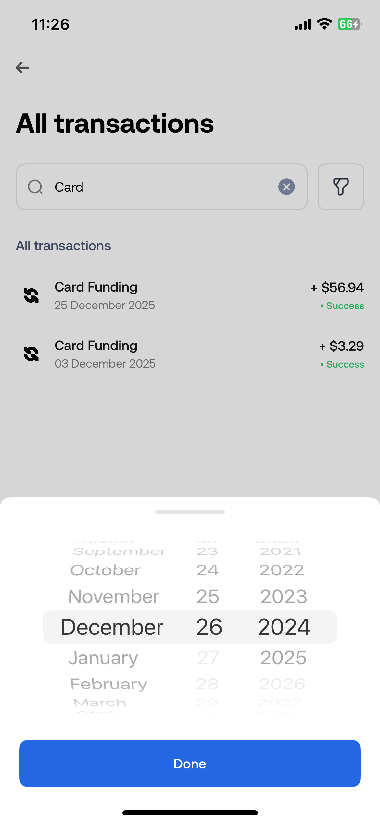Pick day 25 in the date wheel

click(x=208, y=596)
